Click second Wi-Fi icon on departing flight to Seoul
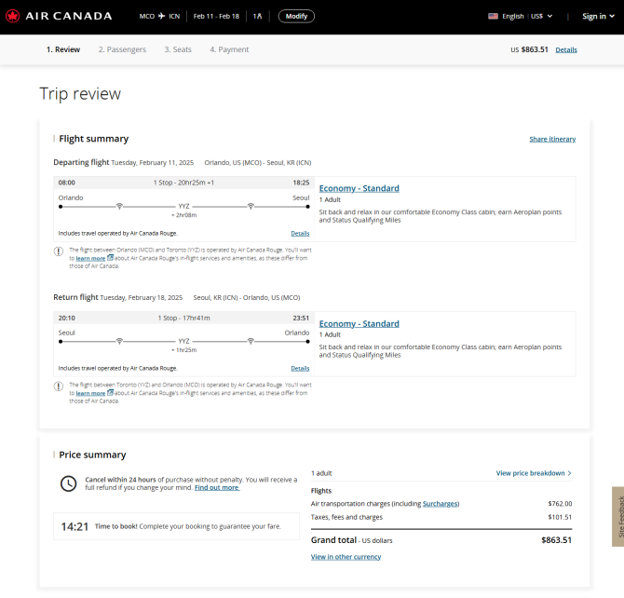This screenshot has height=598, width=624. coord(251,206)
